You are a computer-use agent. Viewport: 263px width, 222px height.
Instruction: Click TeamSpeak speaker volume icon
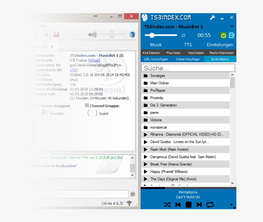(92, 35)
